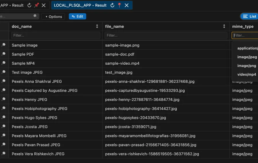The image size is (258, 163).
Task: Close the LOCAL_PLSQL_APP Result tab
Action: [126, 5]
